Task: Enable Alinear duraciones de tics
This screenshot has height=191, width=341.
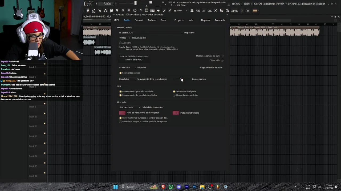Action: (174, 95)
